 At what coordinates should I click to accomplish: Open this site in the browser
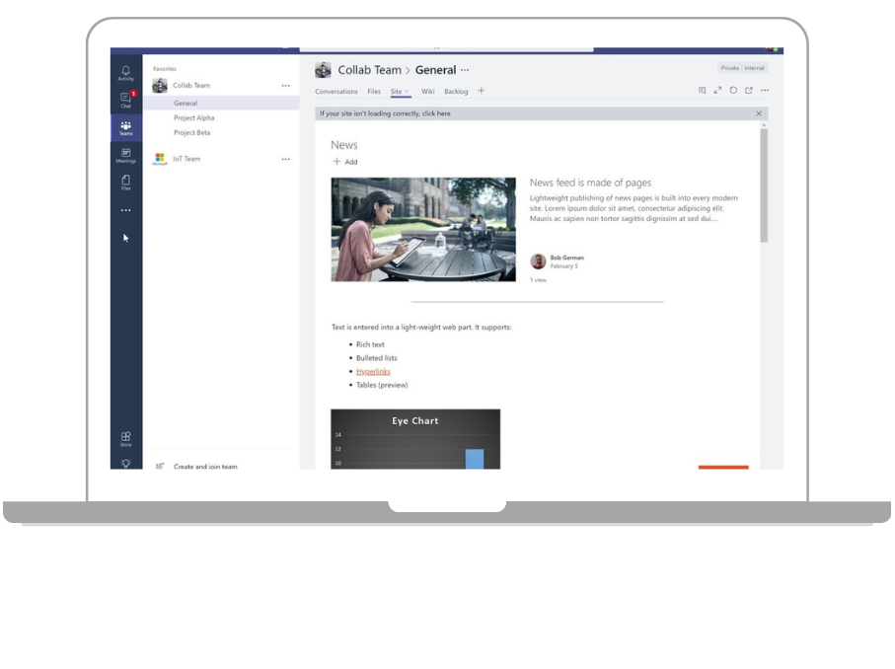tap(751, 90)
